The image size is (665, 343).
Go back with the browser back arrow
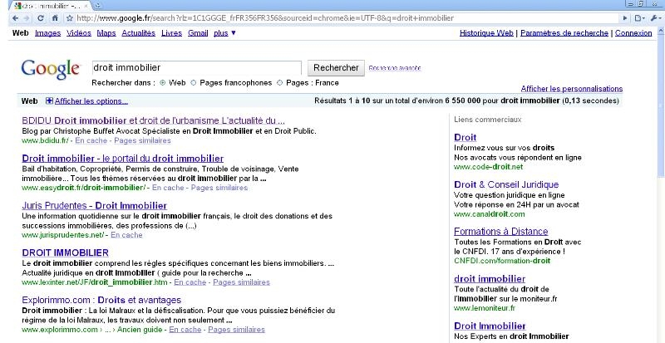click(15, 18)
